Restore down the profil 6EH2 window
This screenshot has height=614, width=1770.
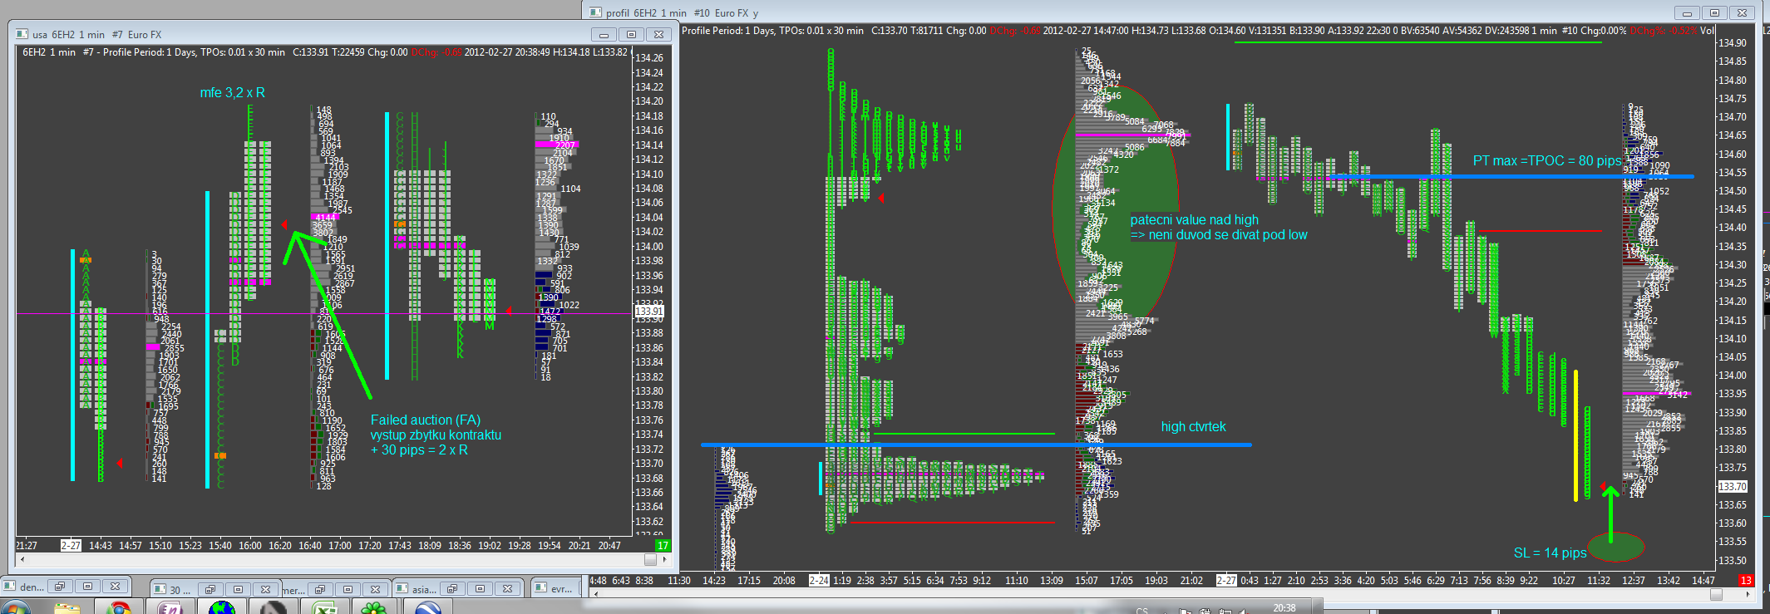click(1714, 12)
